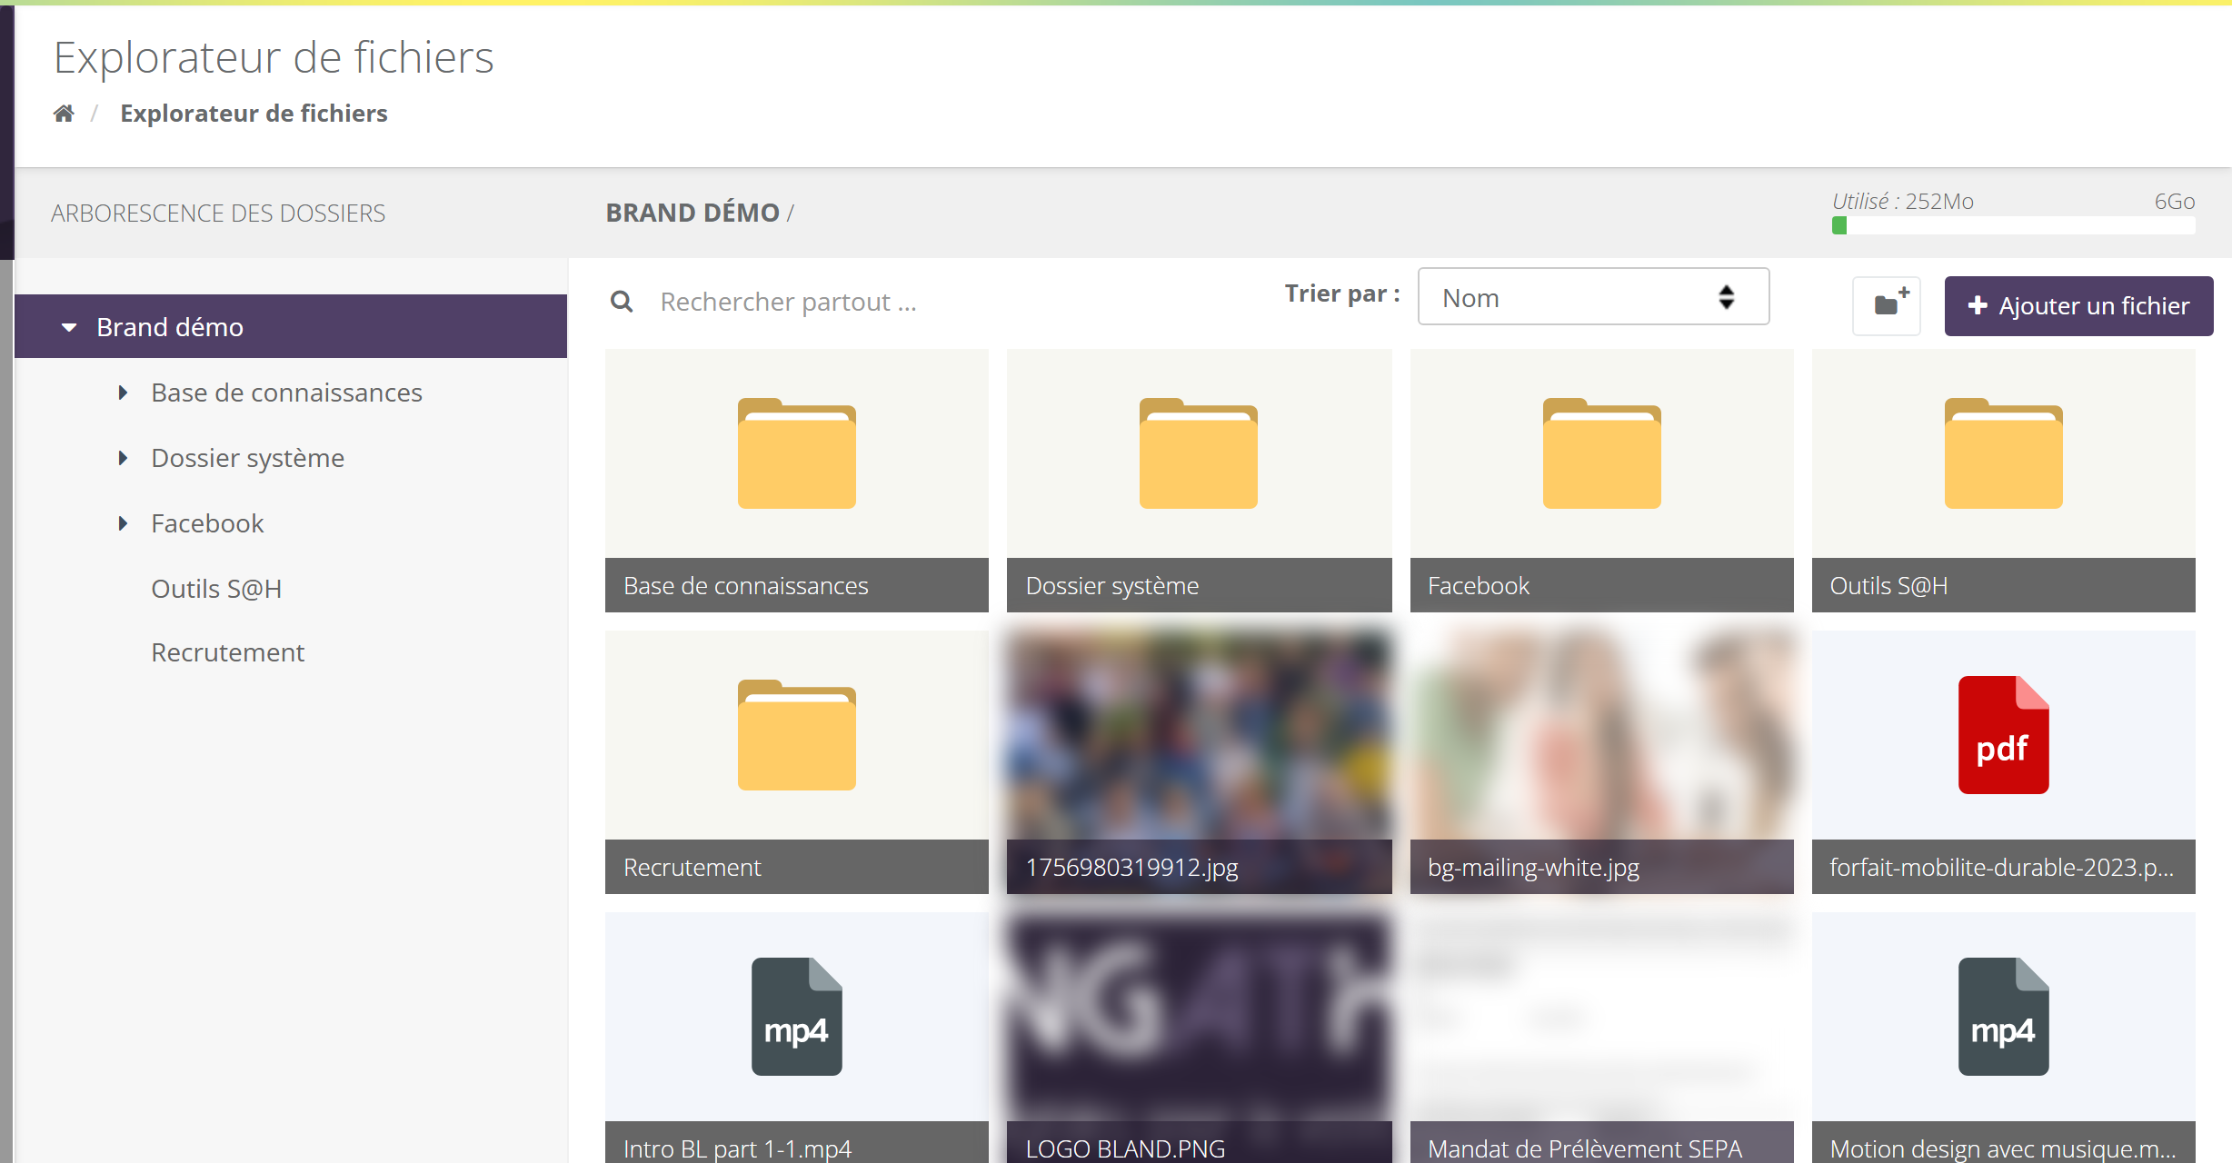Select the 1756980319912.jpg image thumbnail
Image resolution: width=2232 pixels, height=1163 pixels.
pos(1200,762)
